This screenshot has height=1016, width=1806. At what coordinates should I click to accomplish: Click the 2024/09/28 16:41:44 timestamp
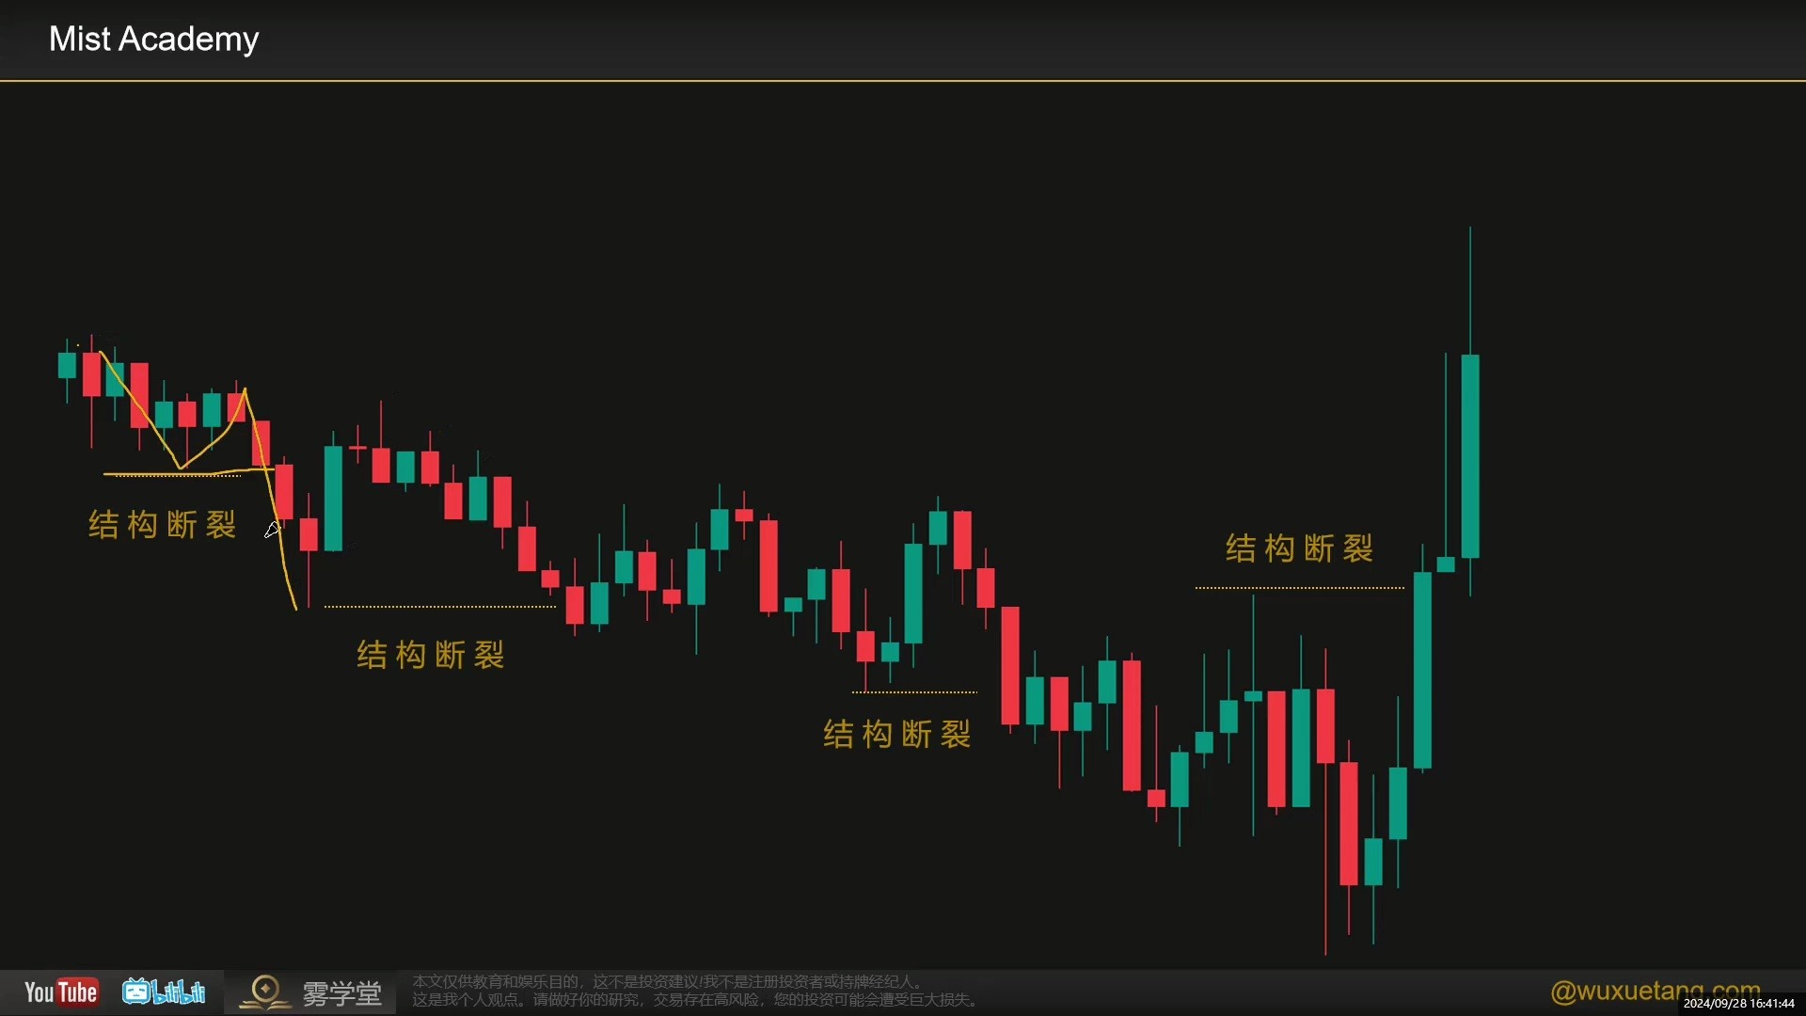[1738, 1004]
